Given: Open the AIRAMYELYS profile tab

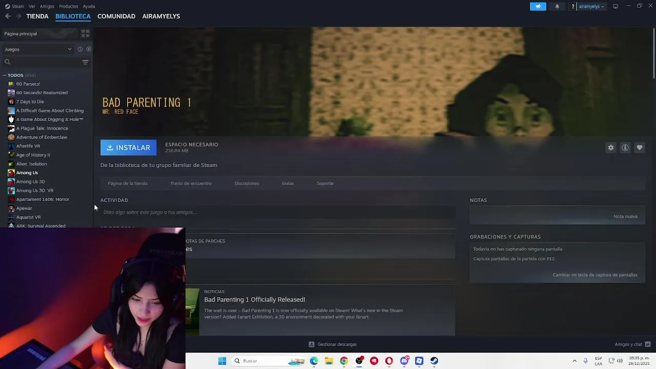Looking at the screenshot, I should point(161,16).
